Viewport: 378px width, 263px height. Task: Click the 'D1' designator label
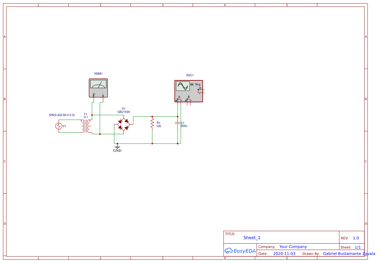tap(124, 109)
